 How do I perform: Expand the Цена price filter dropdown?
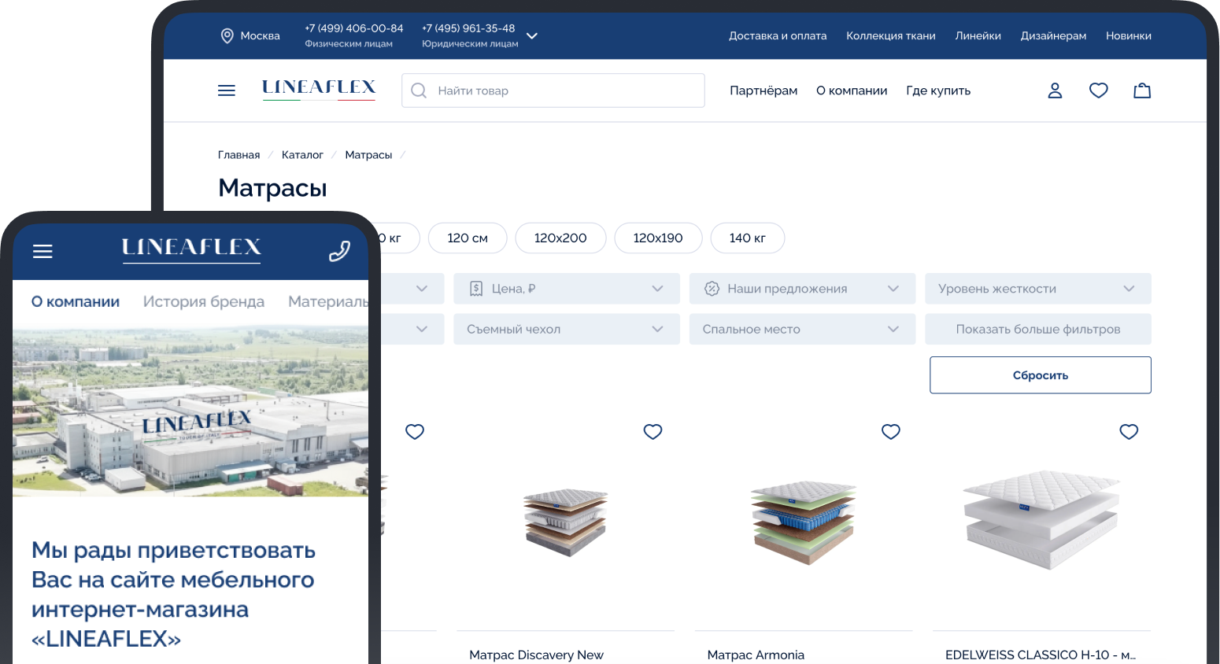coord(566,289)
